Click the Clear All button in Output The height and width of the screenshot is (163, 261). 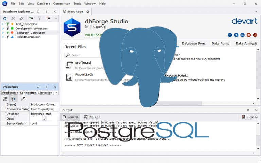click(250, 117)
